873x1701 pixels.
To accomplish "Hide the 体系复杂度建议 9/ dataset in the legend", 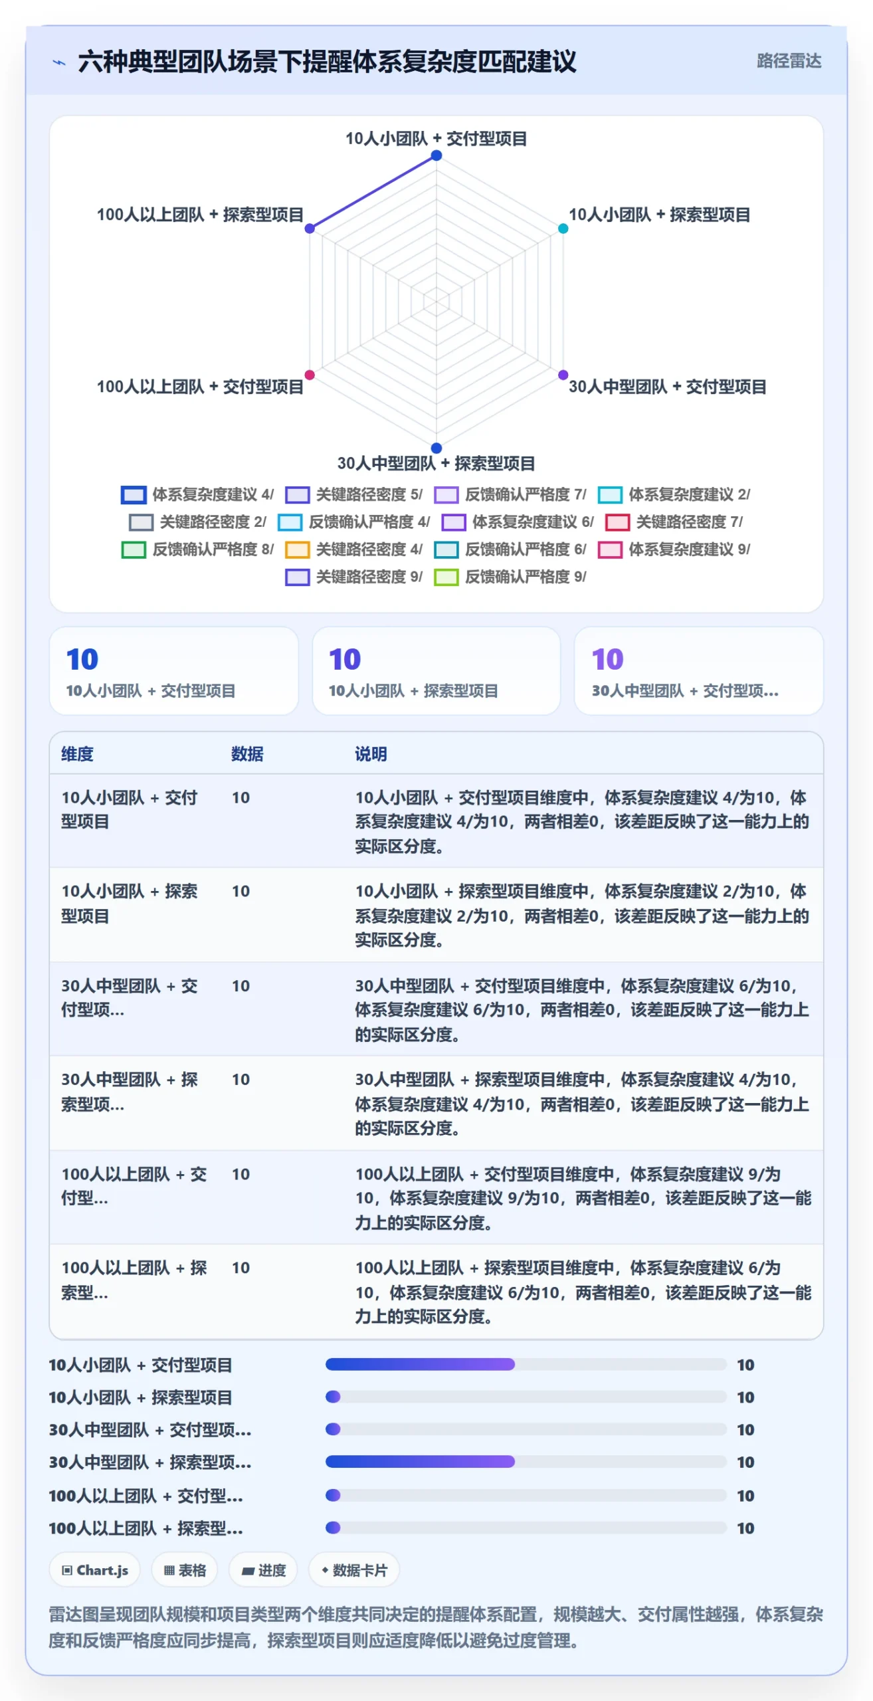I will (674, 549).
